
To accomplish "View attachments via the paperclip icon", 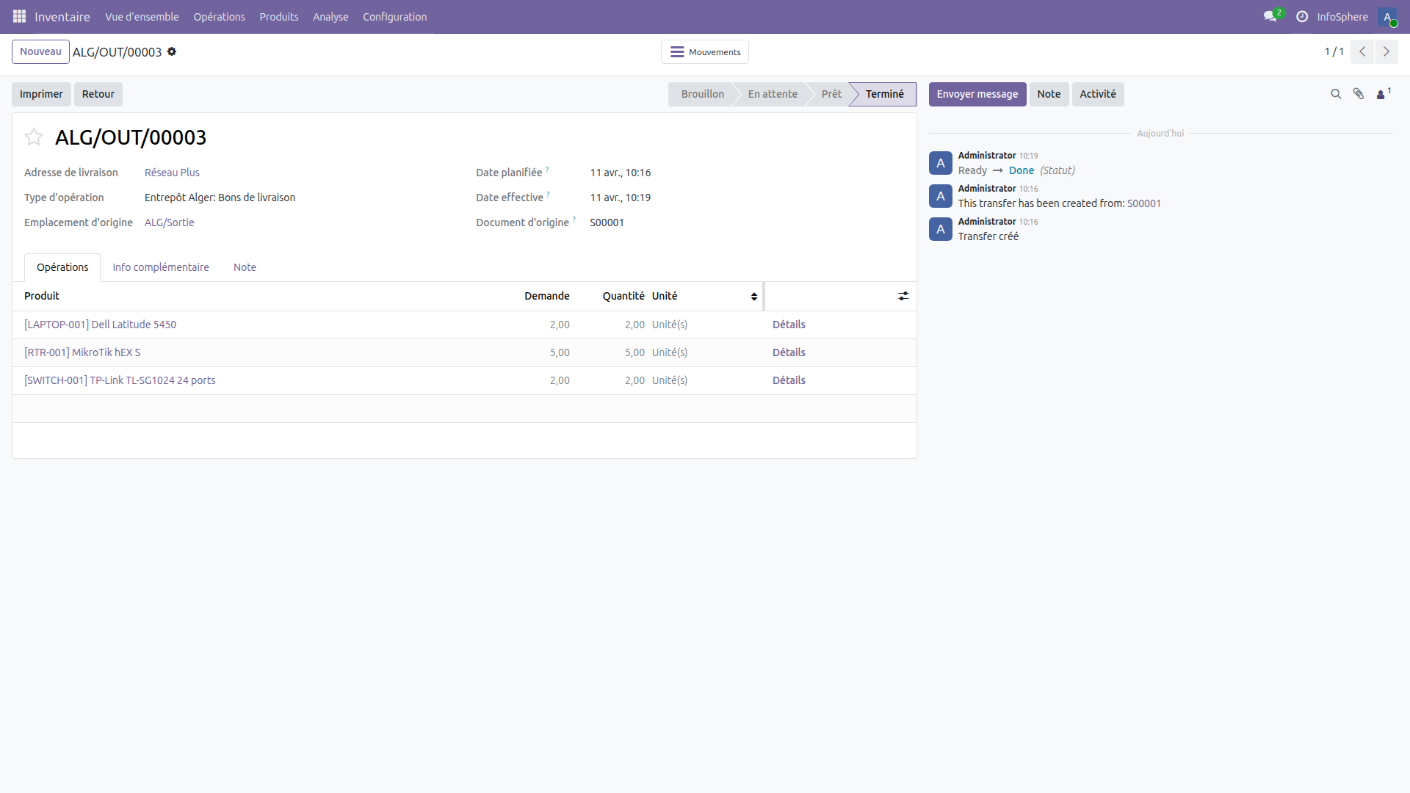I will [x=1359, y=94].
